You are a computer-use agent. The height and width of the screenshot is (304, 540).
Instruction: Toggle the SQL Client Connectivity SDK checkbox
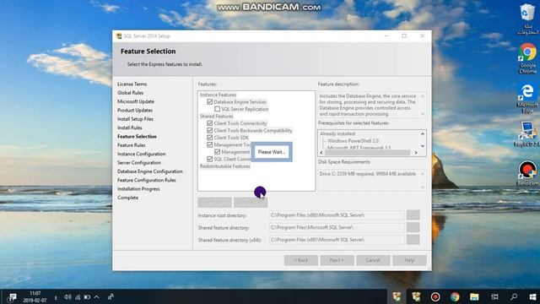[210, 159]
